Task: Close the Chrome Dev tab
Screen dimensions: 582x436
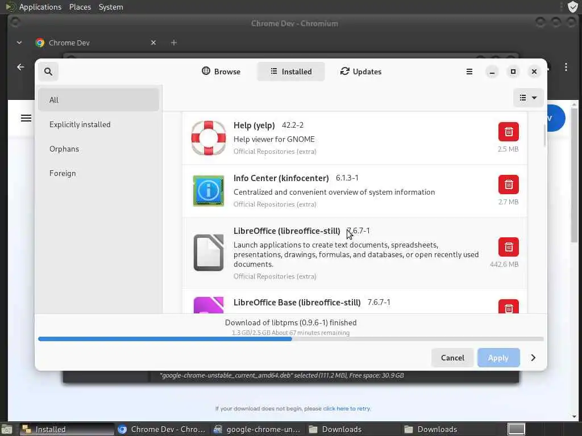Action: pos(153,43)
